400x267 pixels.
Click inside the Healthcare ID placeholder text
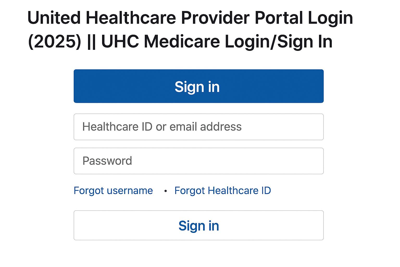coord(162,127)
